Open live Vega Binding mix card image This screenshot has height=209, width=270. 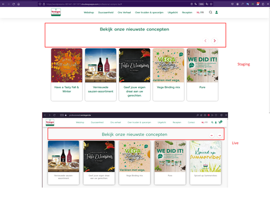tap(134, 156)
